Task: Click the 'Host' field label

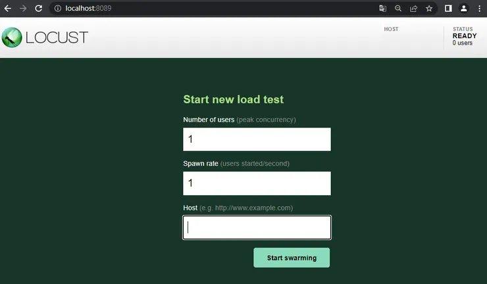Action: click(x=190, y=208)
